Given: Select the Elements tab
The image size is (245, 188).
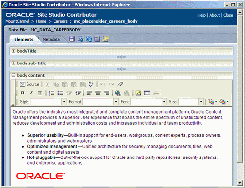Looking at the screenshot, I should pyautogui.click(x=24, y=39).
